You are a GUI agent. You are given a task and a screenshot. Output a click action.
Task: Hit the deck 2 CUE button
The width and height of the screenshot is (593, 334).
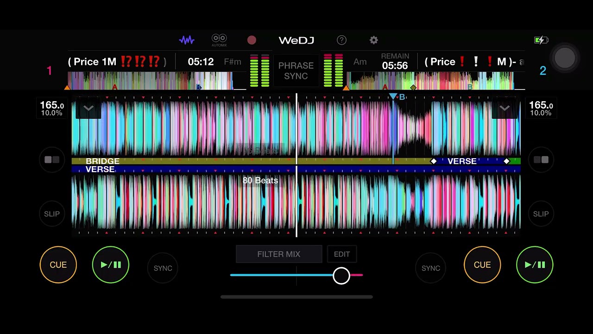482,265
